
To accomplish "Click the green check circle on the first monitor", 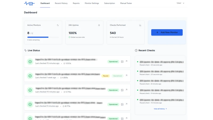I will pyautogui.click(x=30, y=62).
